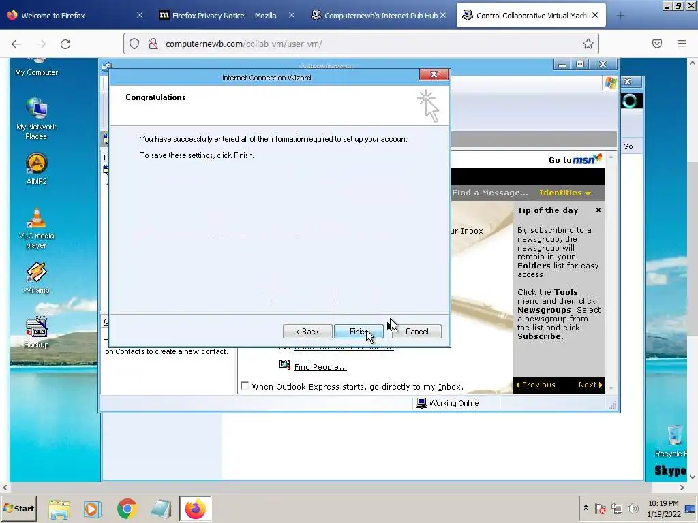The height and width of the screenshot is (523, 698).
Task: Open My Network Places desktop icon
Action: [36, 118]
